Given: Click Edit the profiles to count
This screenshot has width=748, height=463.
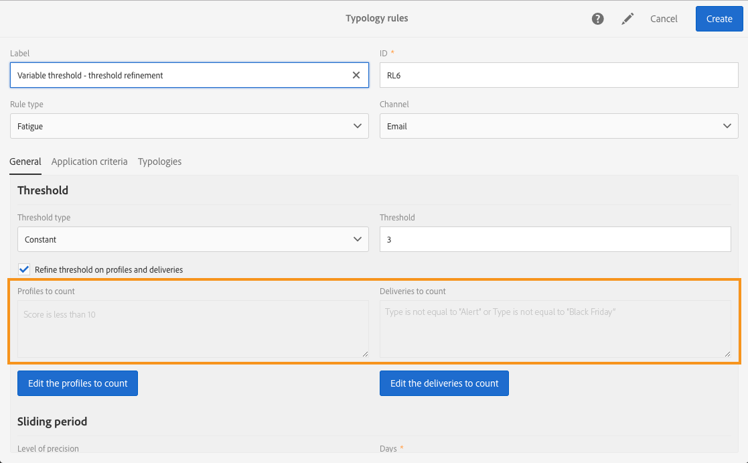Looking at the screenshot, I should 78,383.
